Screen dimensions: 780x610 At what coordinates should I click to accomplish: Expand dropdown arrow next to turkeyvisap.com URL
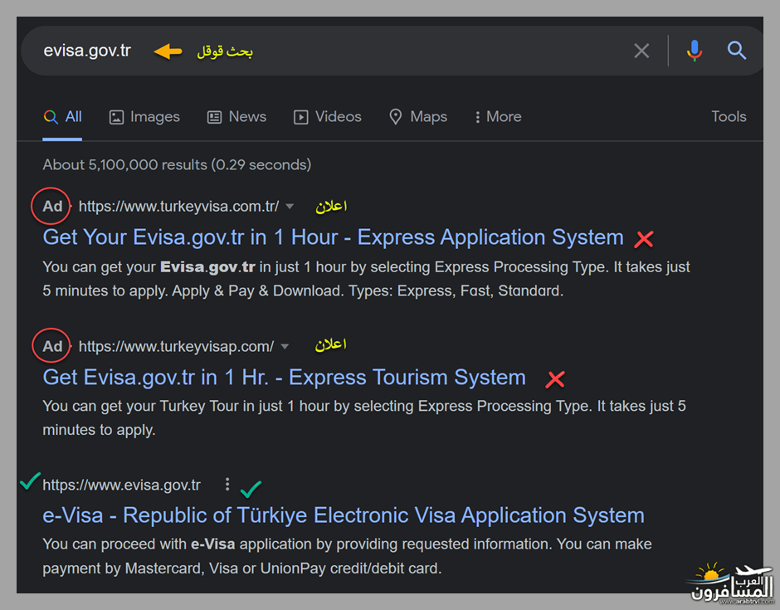click(x=285, y=347)
